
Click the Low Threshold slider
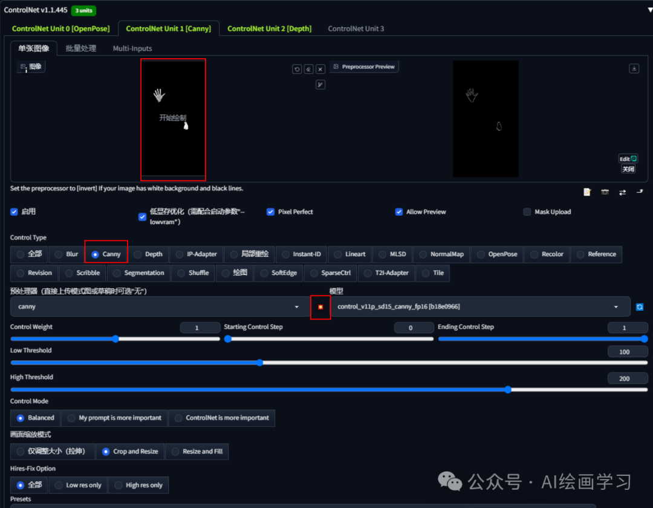point(329,363)
